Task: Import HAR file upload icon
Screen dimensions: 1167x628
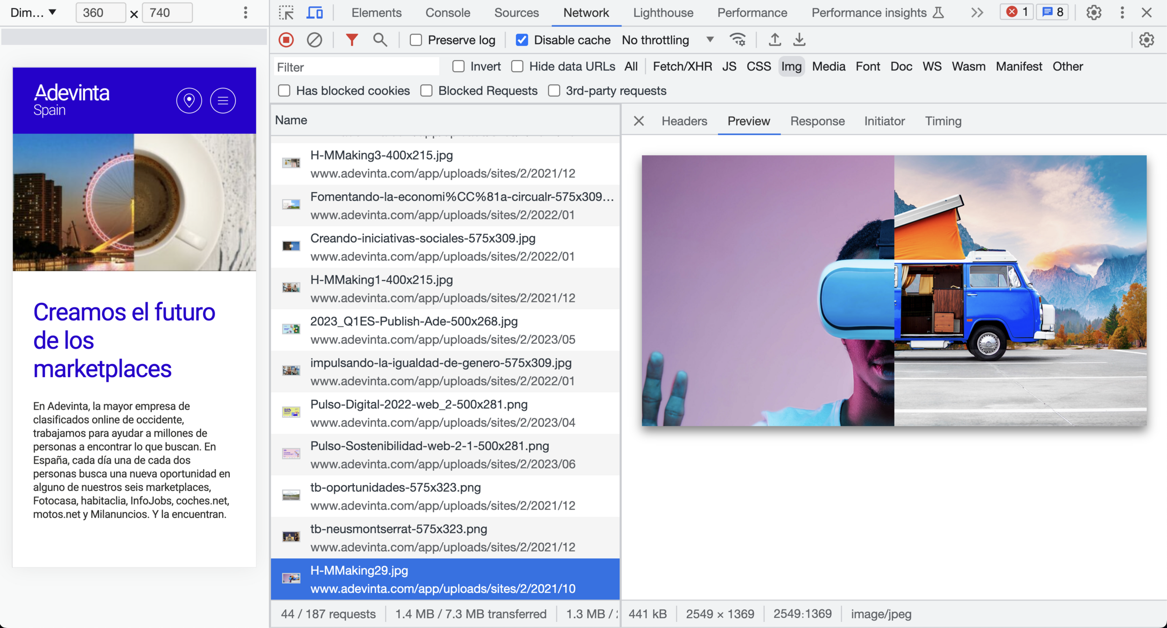Action: point(774,40)
